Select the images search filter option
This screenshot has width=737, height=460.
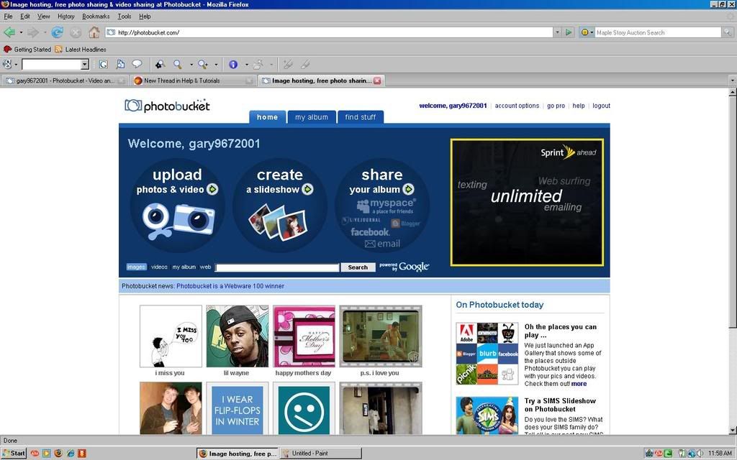(136, 267)
